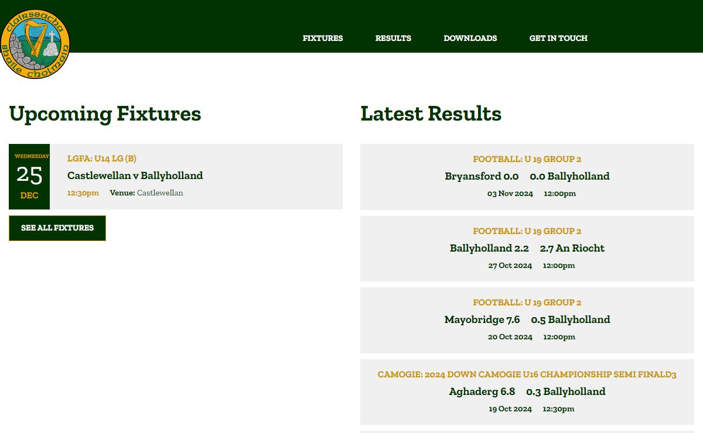This screenshot has height=433, width=703.
Task: Open Ballyholland 2.2 2.7 An Riocht result
Action: (527, 248)
